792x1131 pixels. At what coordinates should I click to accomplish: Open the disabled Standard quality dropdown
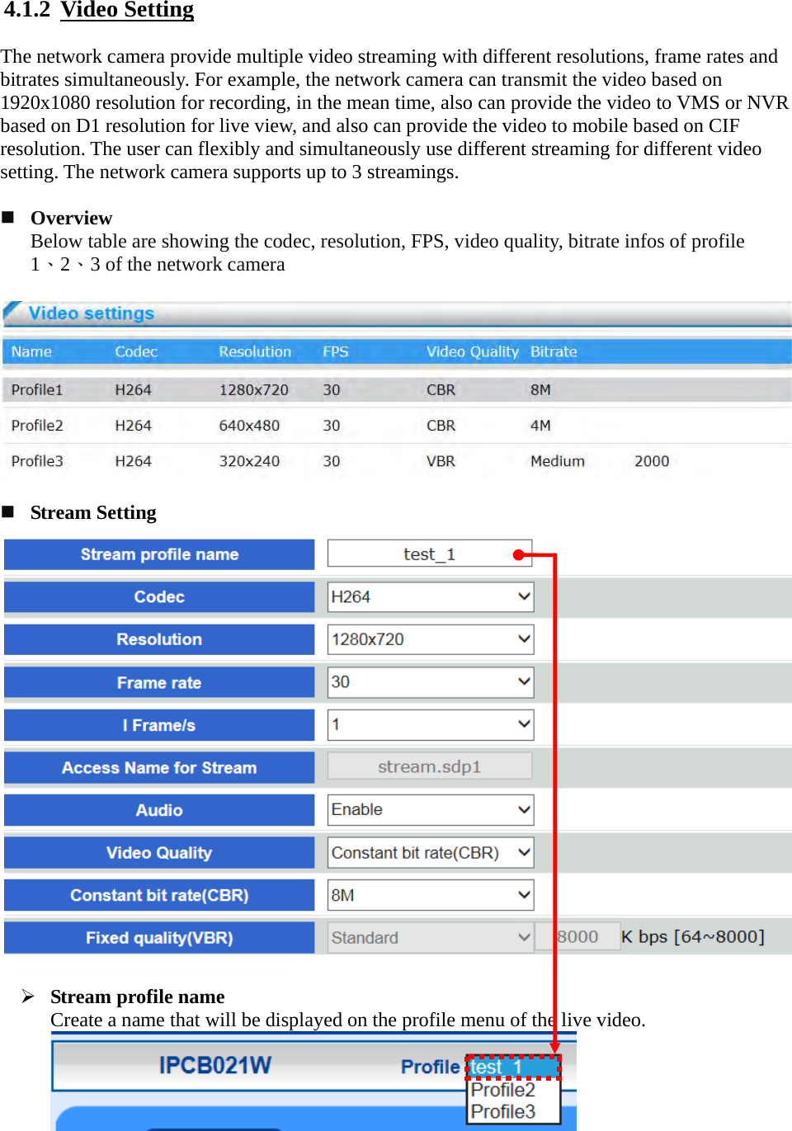tap(430, 938)
